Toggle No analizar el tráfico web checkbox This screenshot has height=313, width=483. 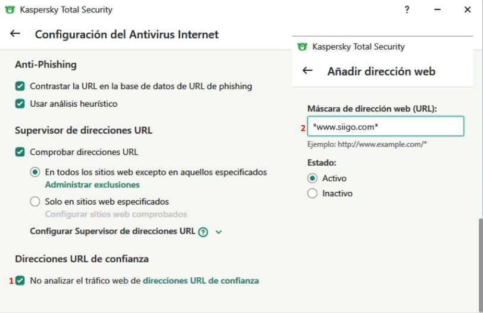20,281
